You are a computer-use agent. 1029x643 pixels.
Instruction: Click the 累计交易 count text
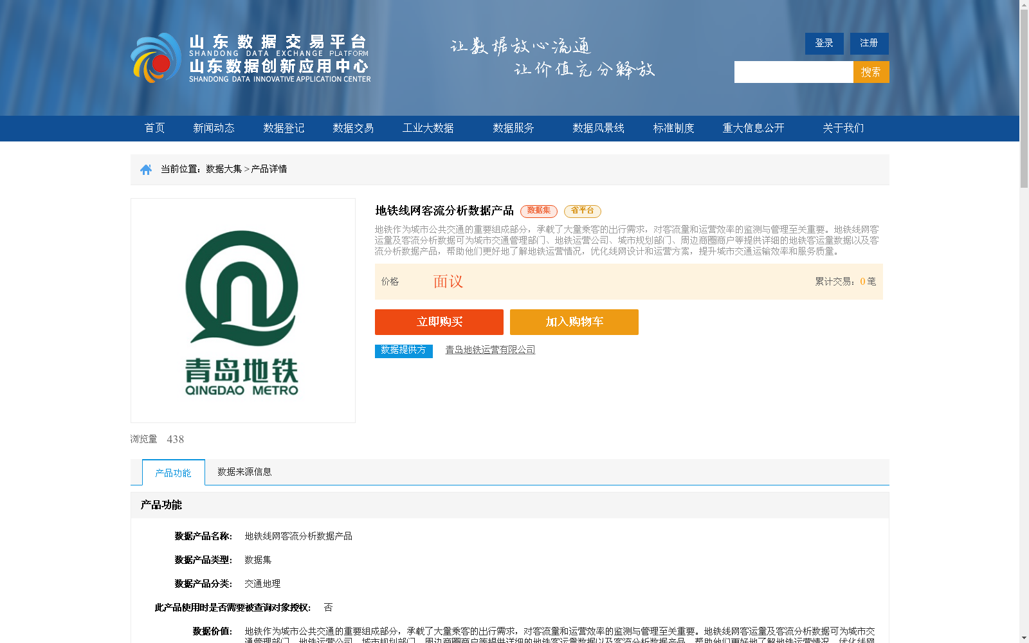point(846,282)
